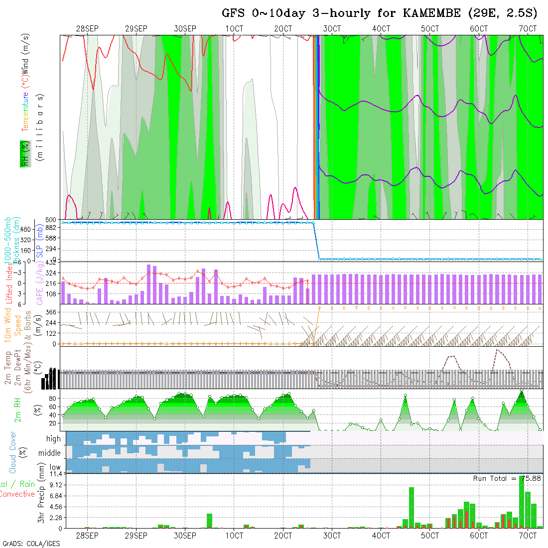Click the Cloud Cover axis title
Screen dimensions: 548x548
pos(13,452)
